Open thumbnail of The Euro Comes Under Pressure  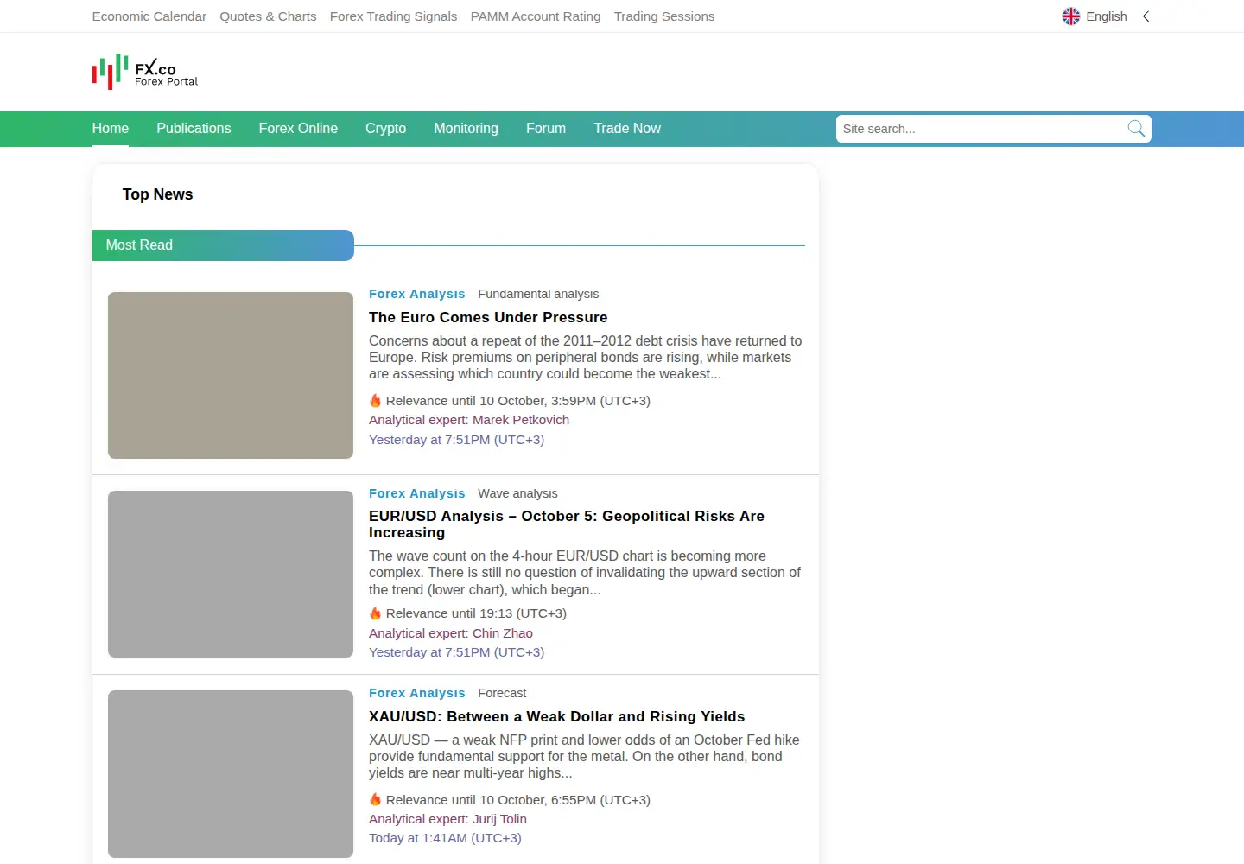click(x=231, y=375)
